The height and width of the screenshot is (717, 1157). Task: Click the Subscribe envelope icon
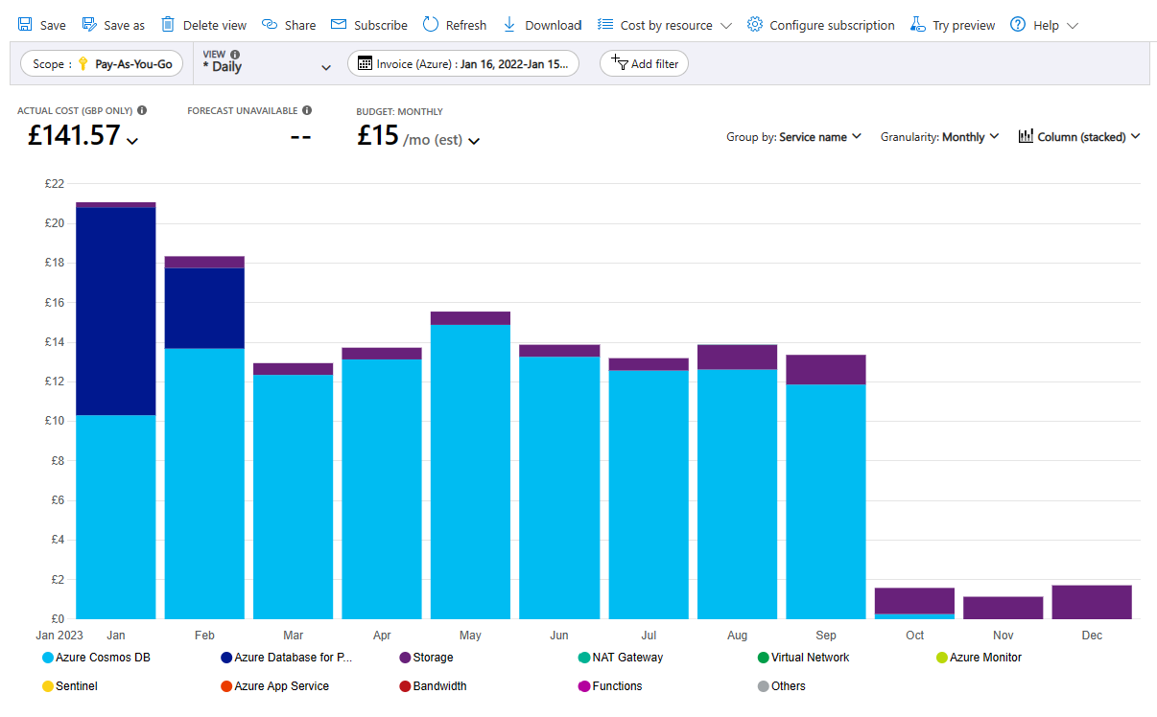point(339,25)
